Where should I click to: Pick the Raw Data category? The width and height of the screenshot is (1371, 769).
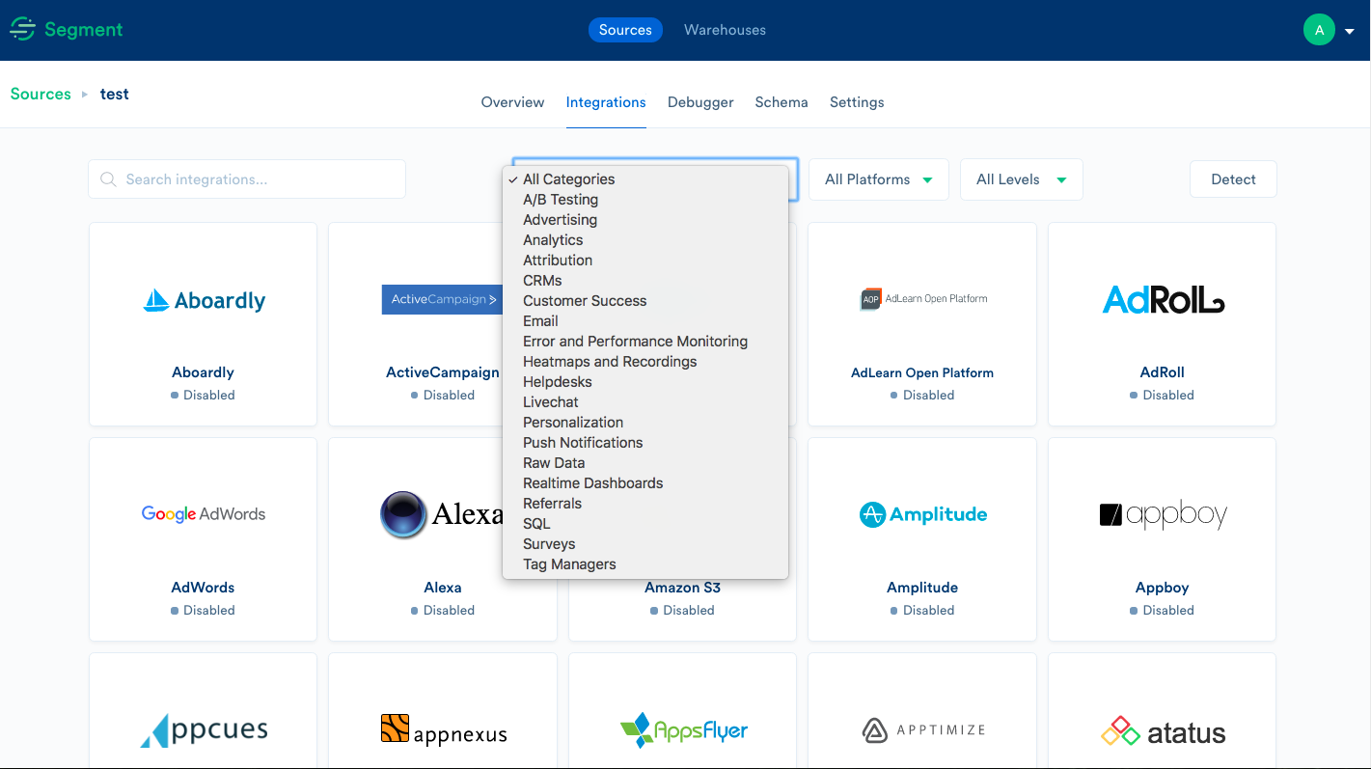click(645, 463)
